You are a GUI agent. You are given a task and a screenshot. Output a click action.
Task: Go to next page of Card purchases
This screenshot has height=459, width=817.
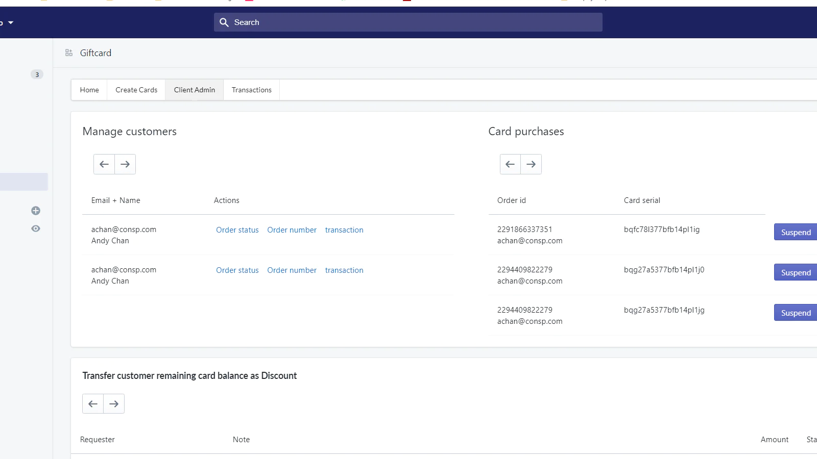click(531, 164)
